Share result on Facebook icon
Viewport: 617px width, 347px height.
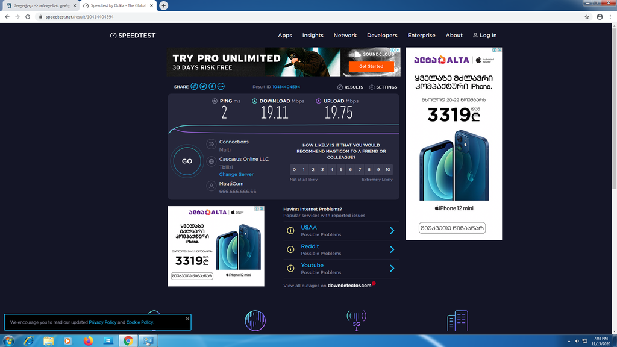[212, 87]
